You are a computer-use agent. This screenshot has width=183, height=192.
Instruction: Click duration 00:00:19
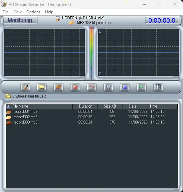tap(85, 117)
